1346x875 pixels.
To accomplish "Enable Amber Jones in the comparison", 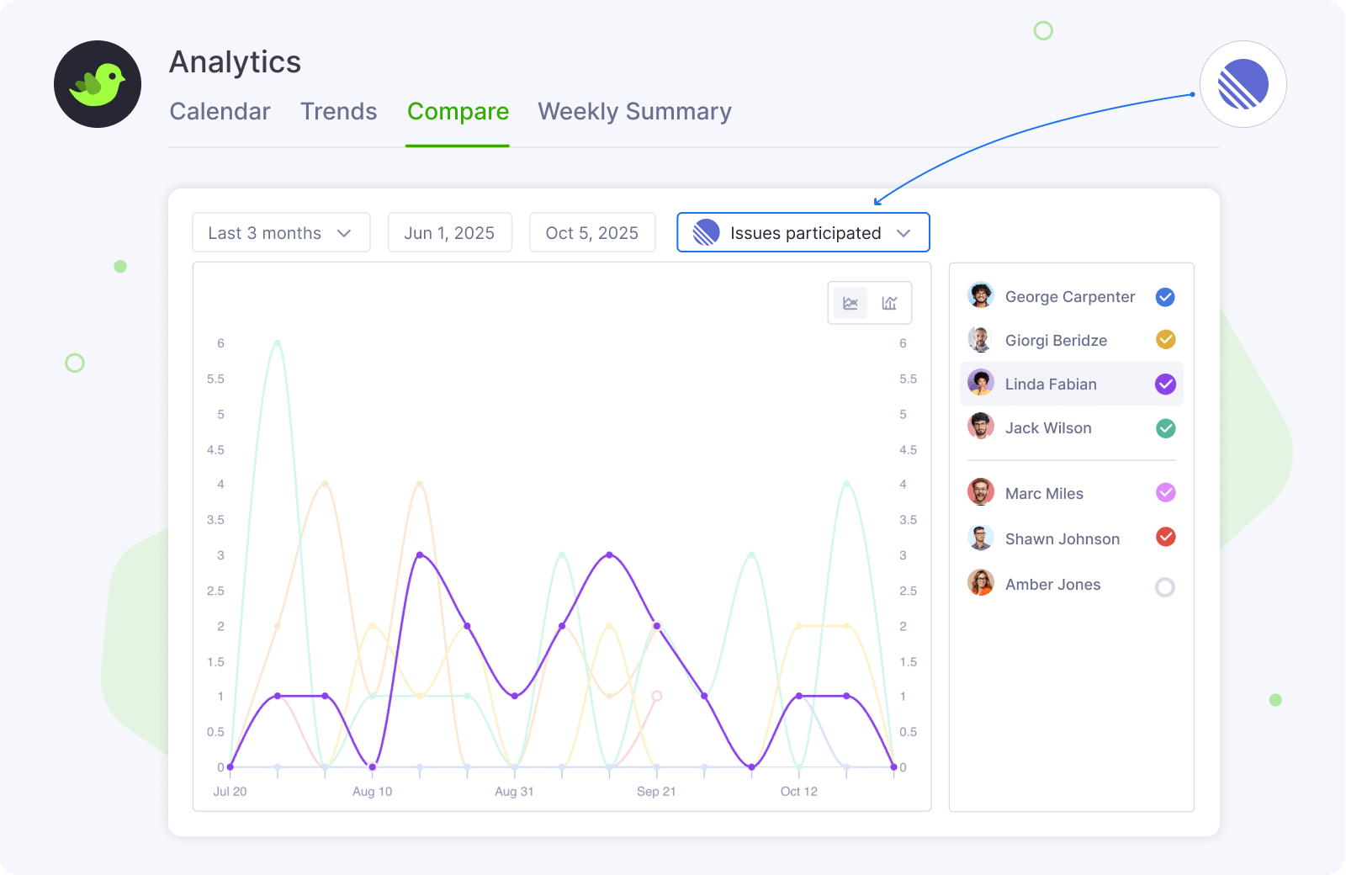I will coord(1165,586).
